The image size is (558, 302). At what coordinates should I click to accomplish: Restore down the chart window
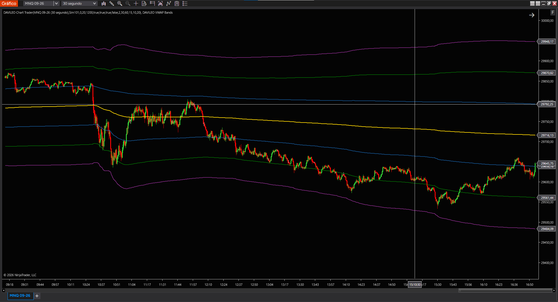click(x=549, y=3)
